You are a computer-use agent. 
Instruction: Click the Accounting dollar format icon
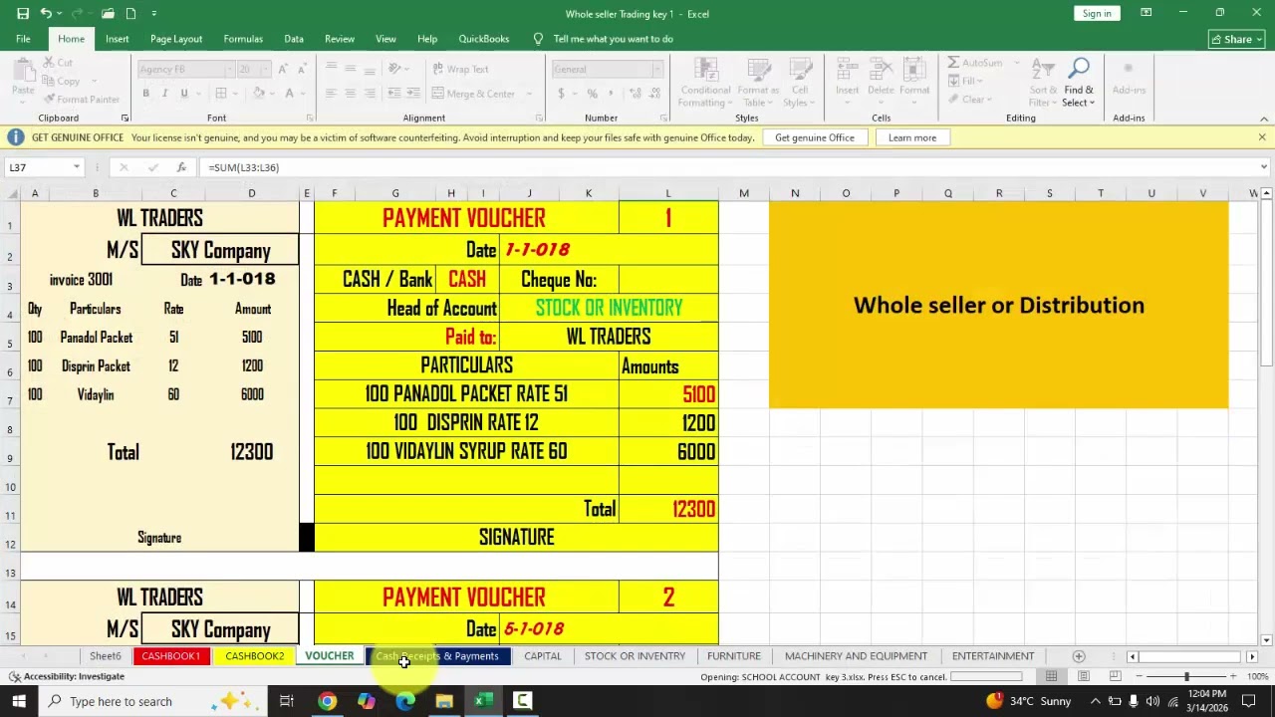561,94
